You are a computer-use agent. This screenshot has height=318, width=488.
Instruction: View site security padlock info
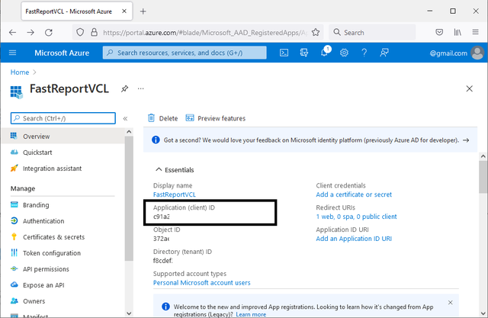coord(94,32)
